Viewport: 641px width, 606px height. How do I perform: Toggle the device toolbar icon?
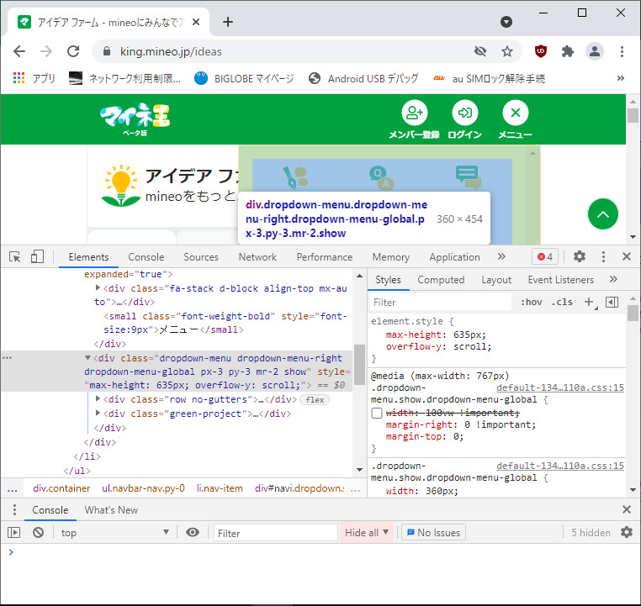[37, 257]
